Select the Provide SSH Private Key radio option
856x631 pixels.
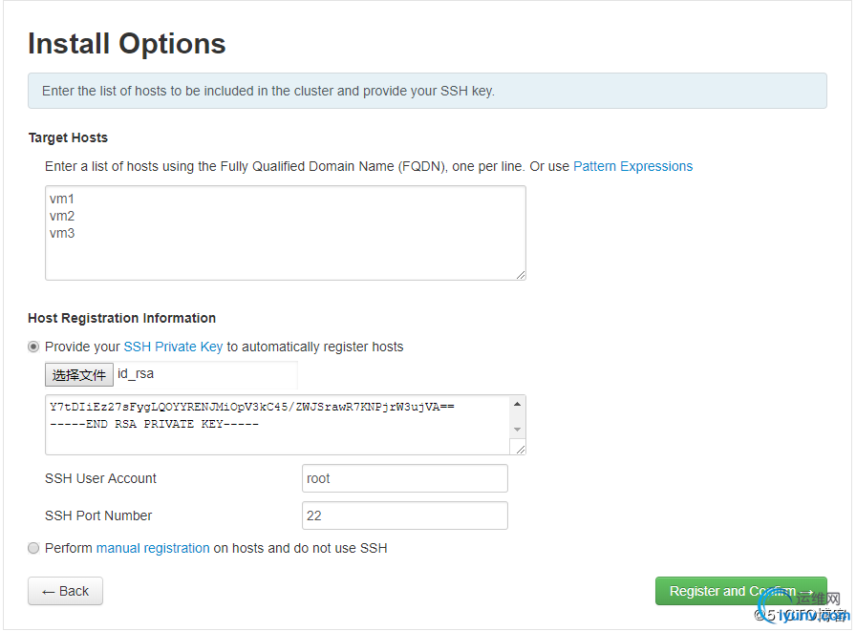pyautogui.click(x=34, y=347)
